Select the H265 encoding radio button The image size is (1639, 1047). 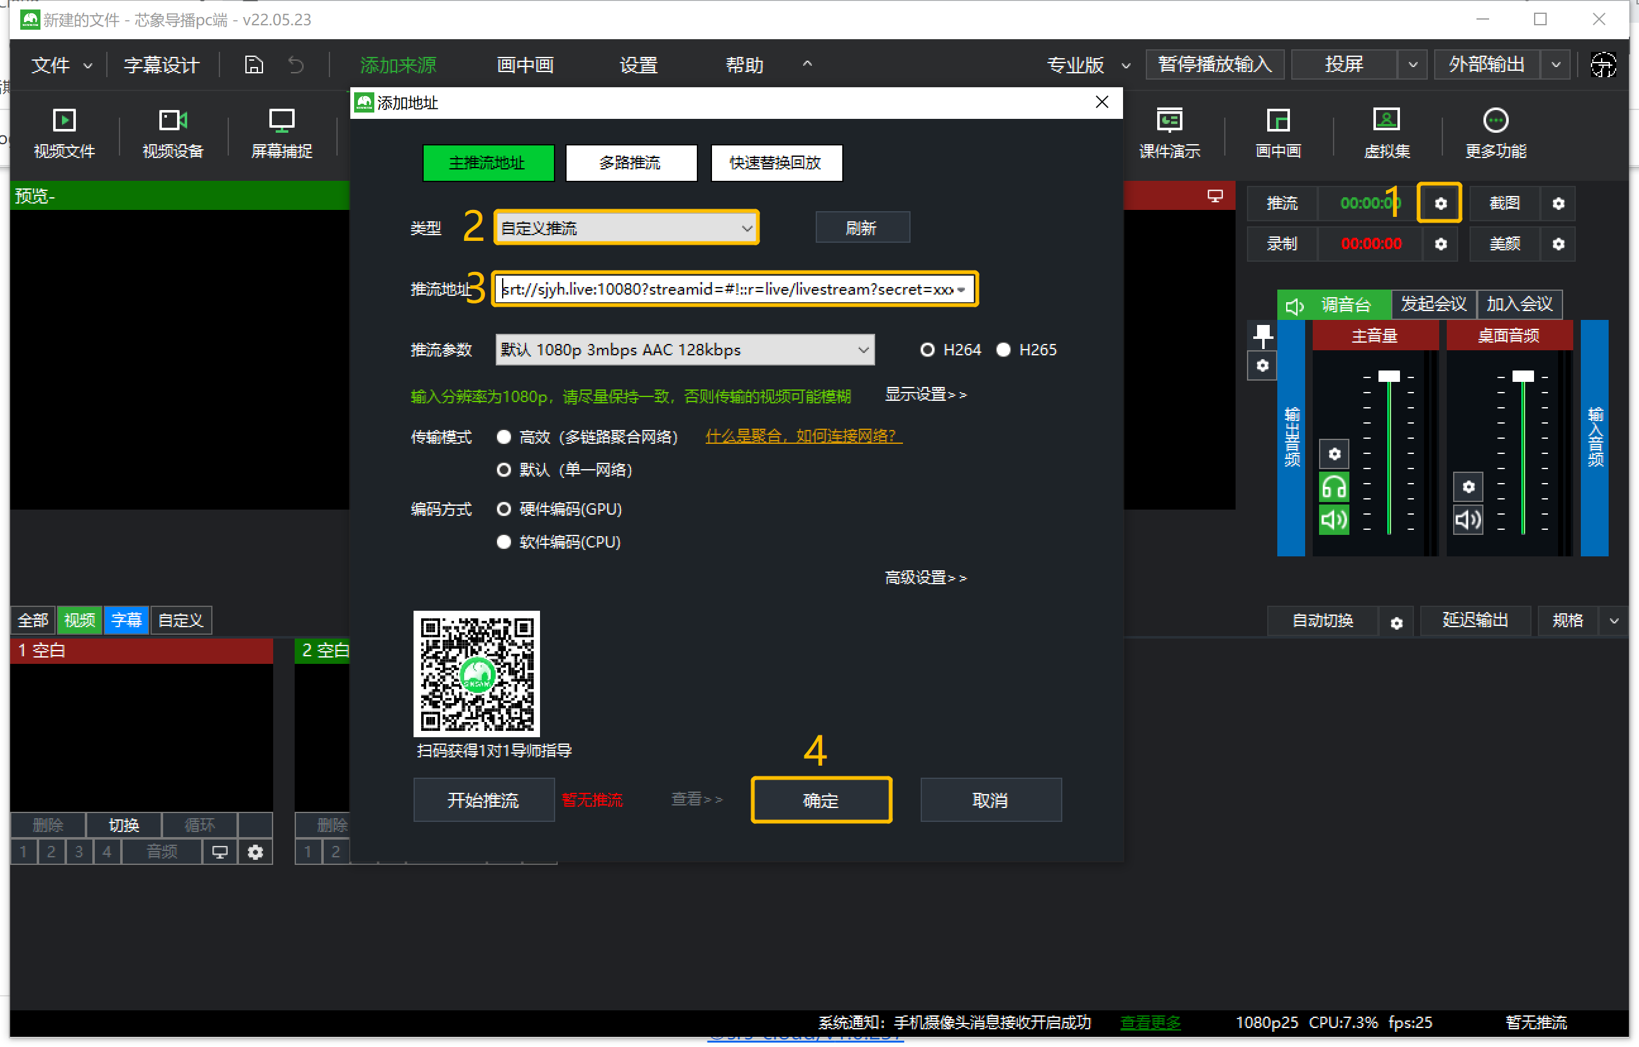coord(1004,350)
